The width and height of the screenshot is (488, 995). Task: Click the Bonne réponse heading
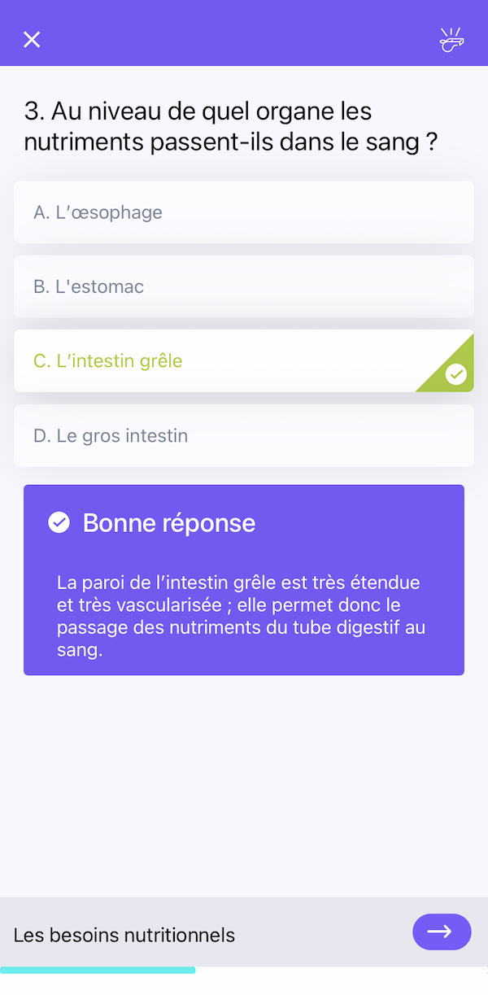pos(169,522)
